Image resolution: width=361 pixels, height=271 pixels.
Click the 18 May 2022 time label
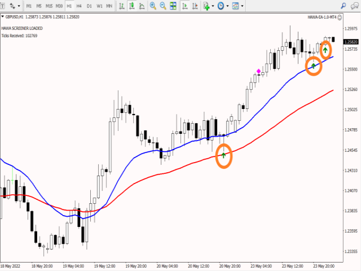tap(10, 266)
